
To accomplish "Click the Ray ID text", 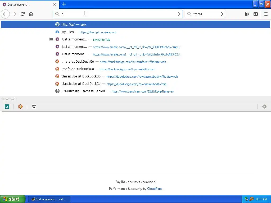I will click(x=135, y=182).
